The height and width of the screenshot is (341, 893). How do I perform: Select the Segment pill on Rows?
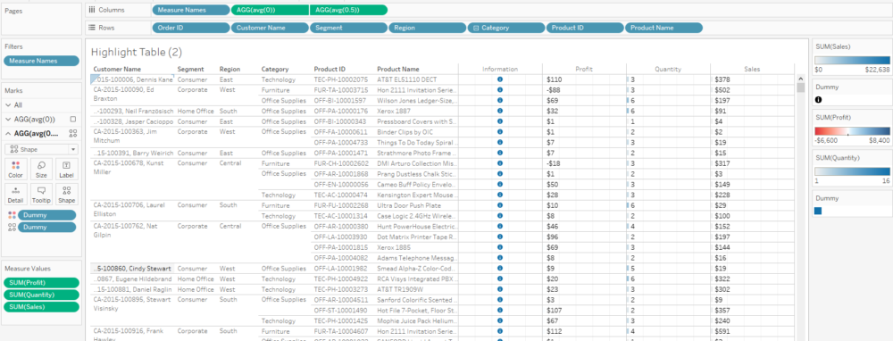click(x=348, y=28)
